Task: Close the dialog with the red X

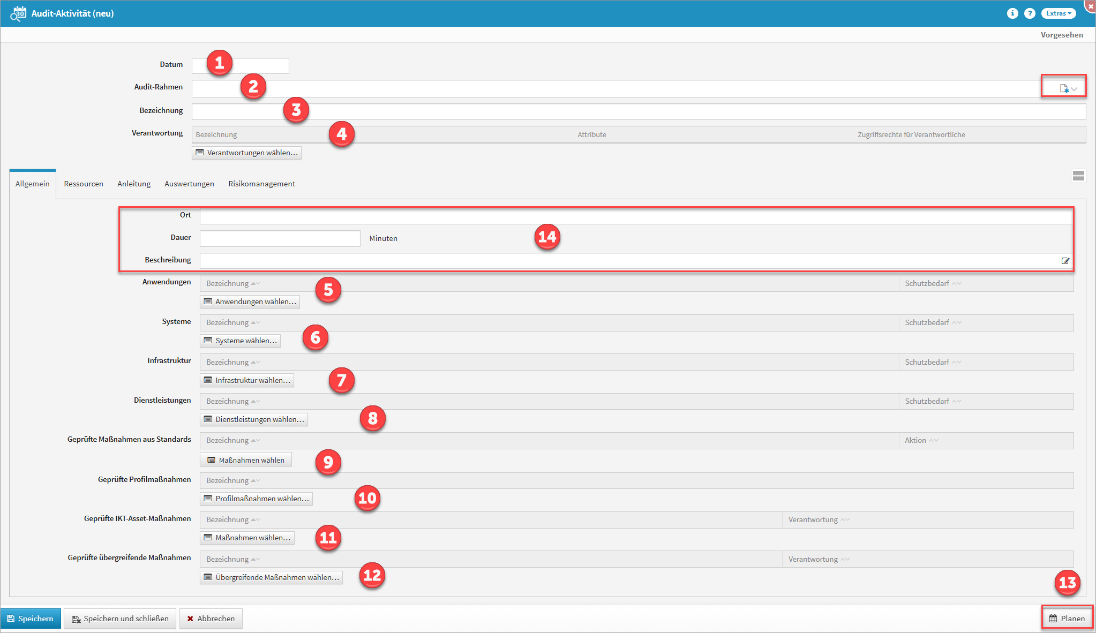Action: point(1090,6)
